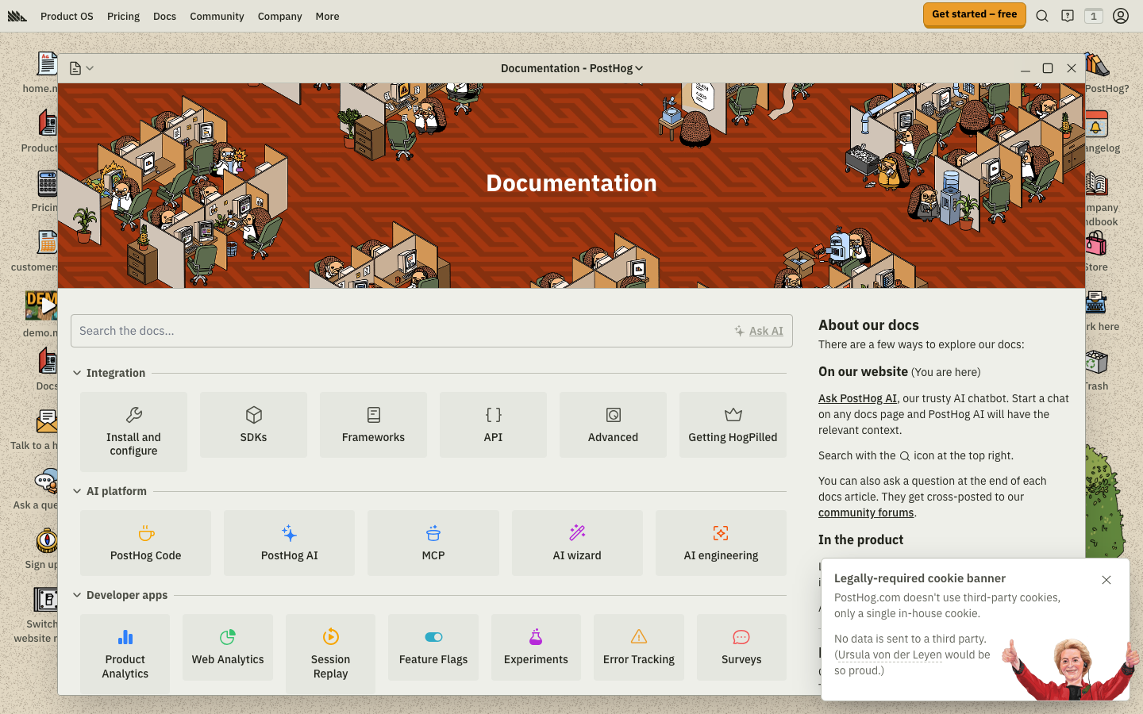The image size is (1143, 714).
Task: Open the document icon dropdown in window header
Action: tap(82, 68)
